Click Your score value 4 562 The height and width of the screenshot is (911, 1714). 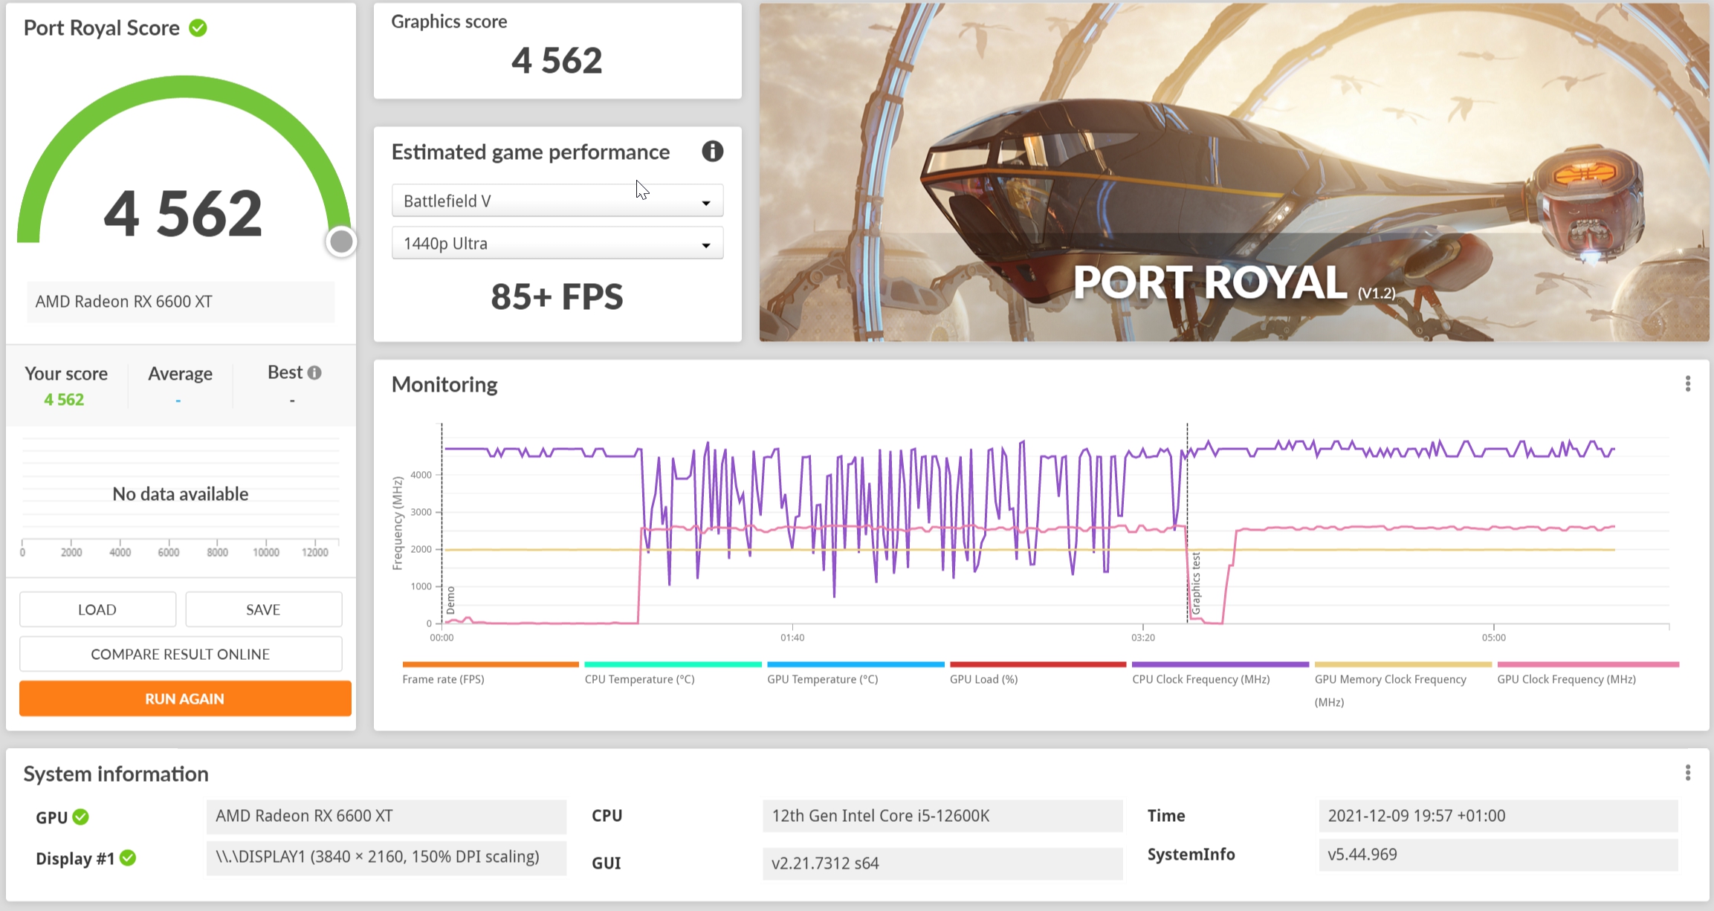click(x=64, y=400)
